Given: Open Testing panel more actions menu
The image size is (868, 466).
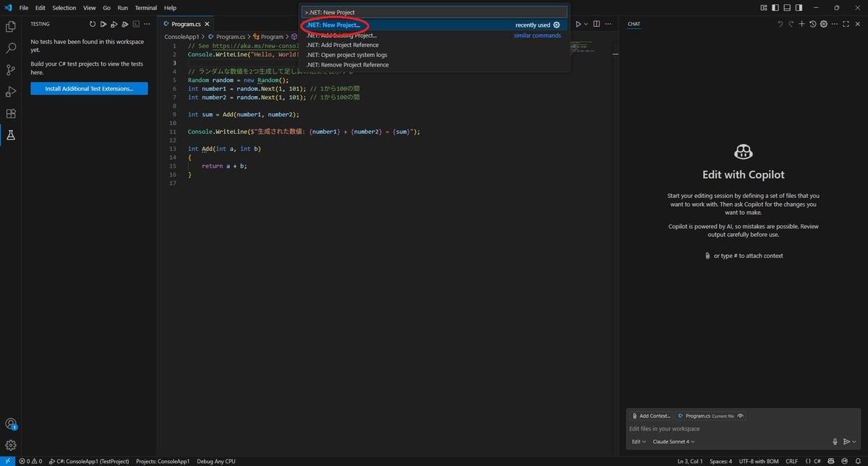Looking at the screenshot, I should click(147, 24).
